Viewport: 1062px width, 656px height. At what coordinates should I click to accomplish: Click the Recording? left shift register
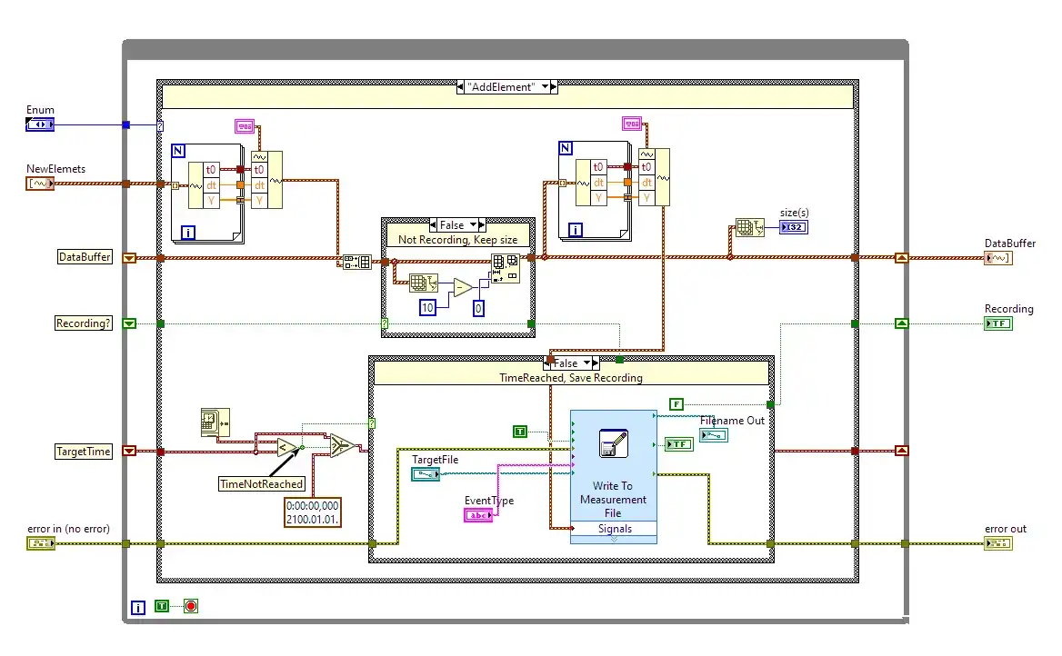coord(129,323)
